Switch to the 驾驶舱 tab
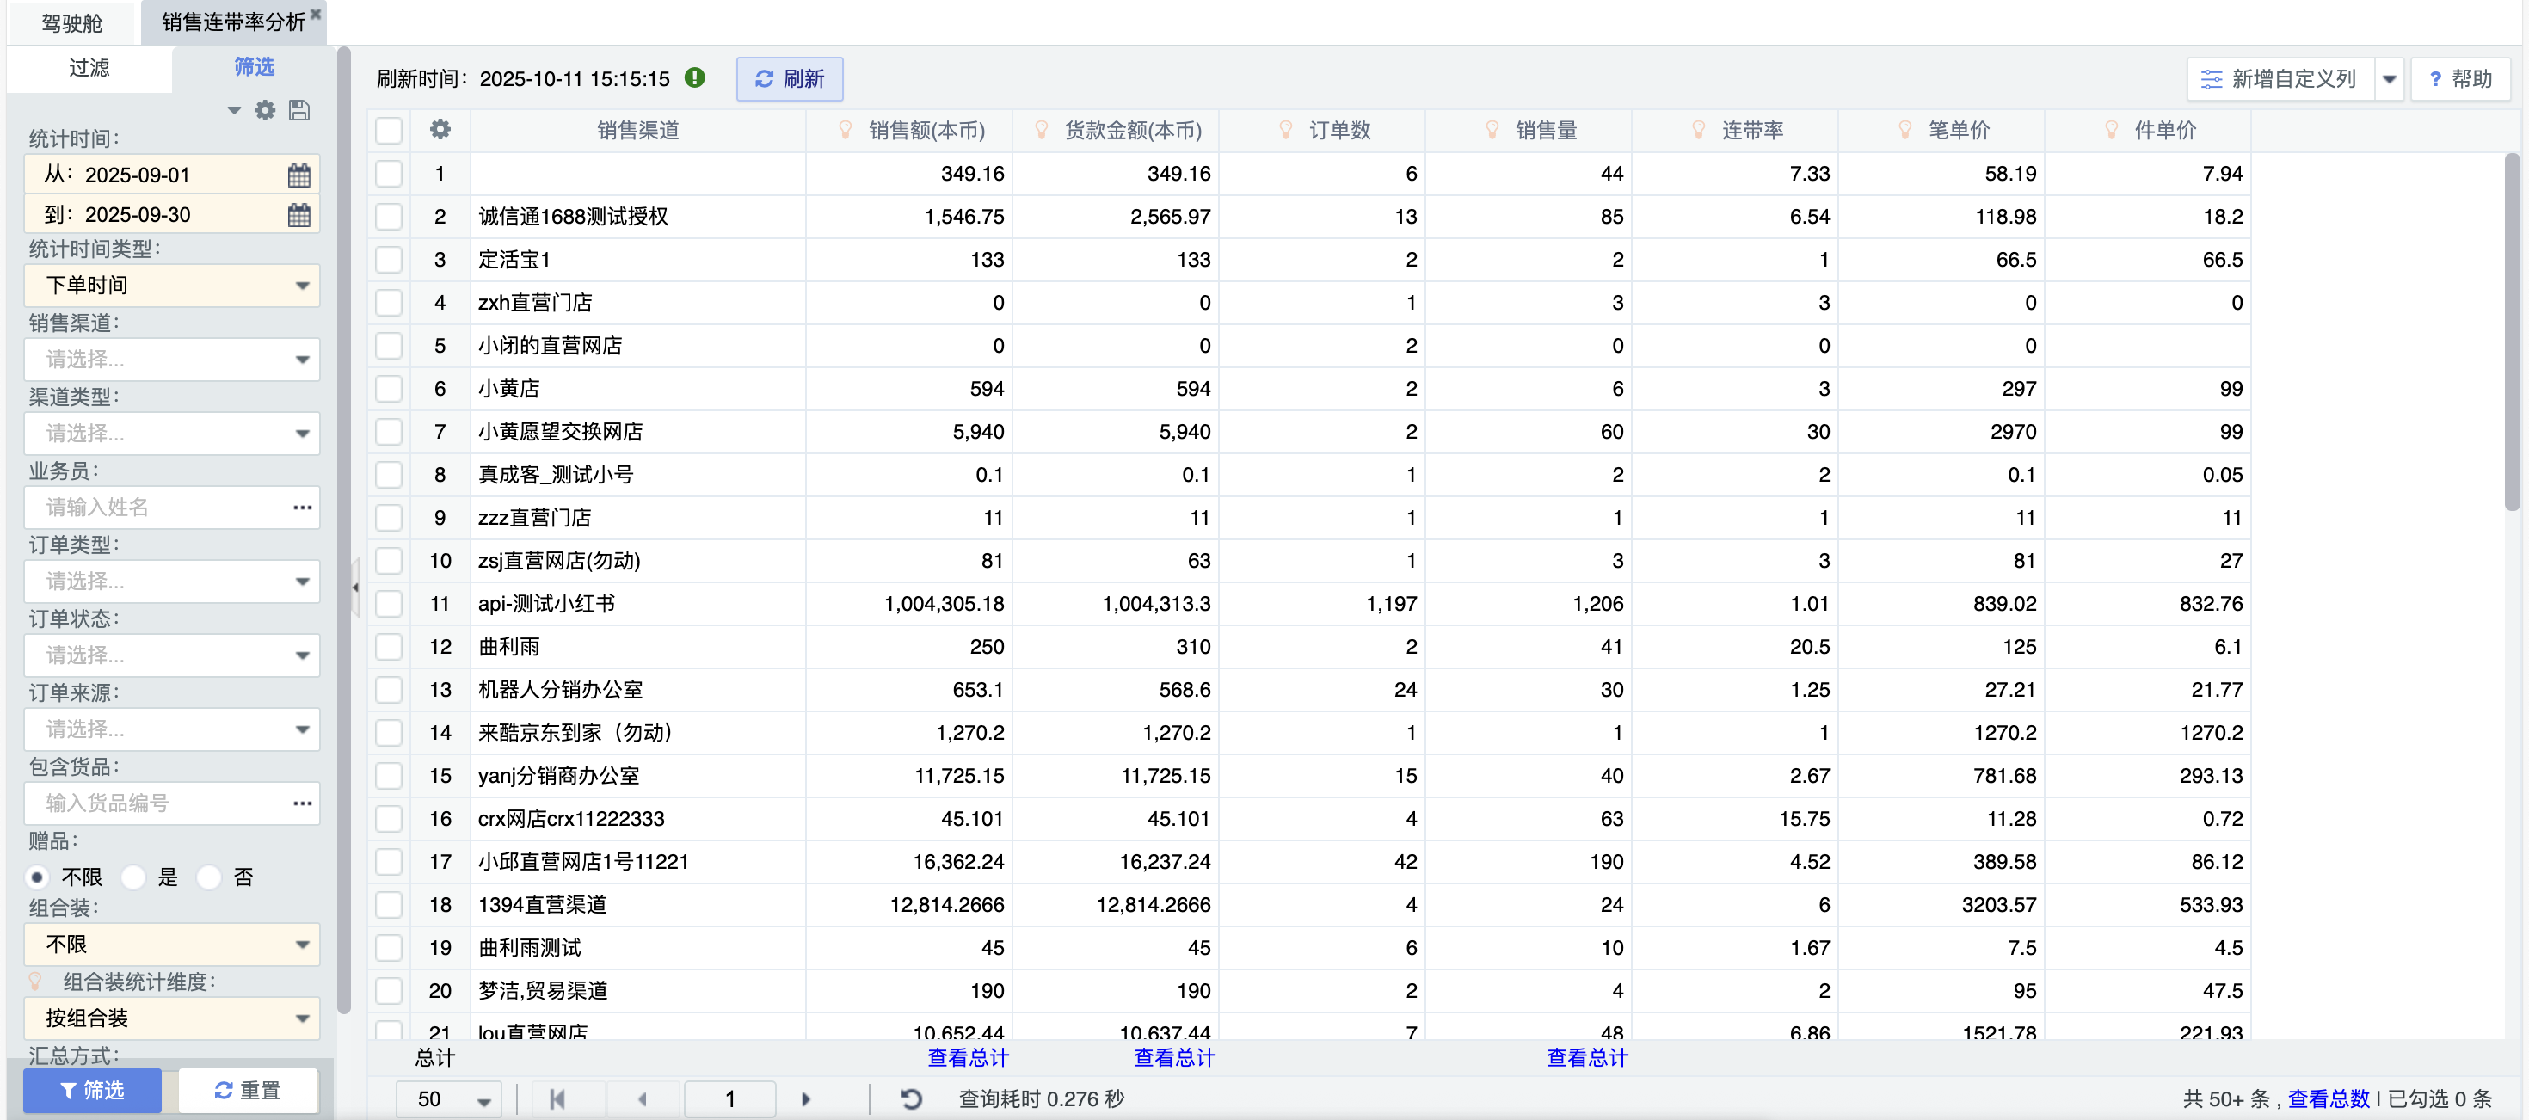Image resolution: width=2529 pixels, height=1120 pixels. pos(71,22)
